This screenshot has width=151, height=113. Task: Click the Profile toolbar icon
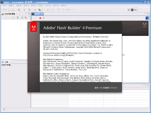[29, 10]
